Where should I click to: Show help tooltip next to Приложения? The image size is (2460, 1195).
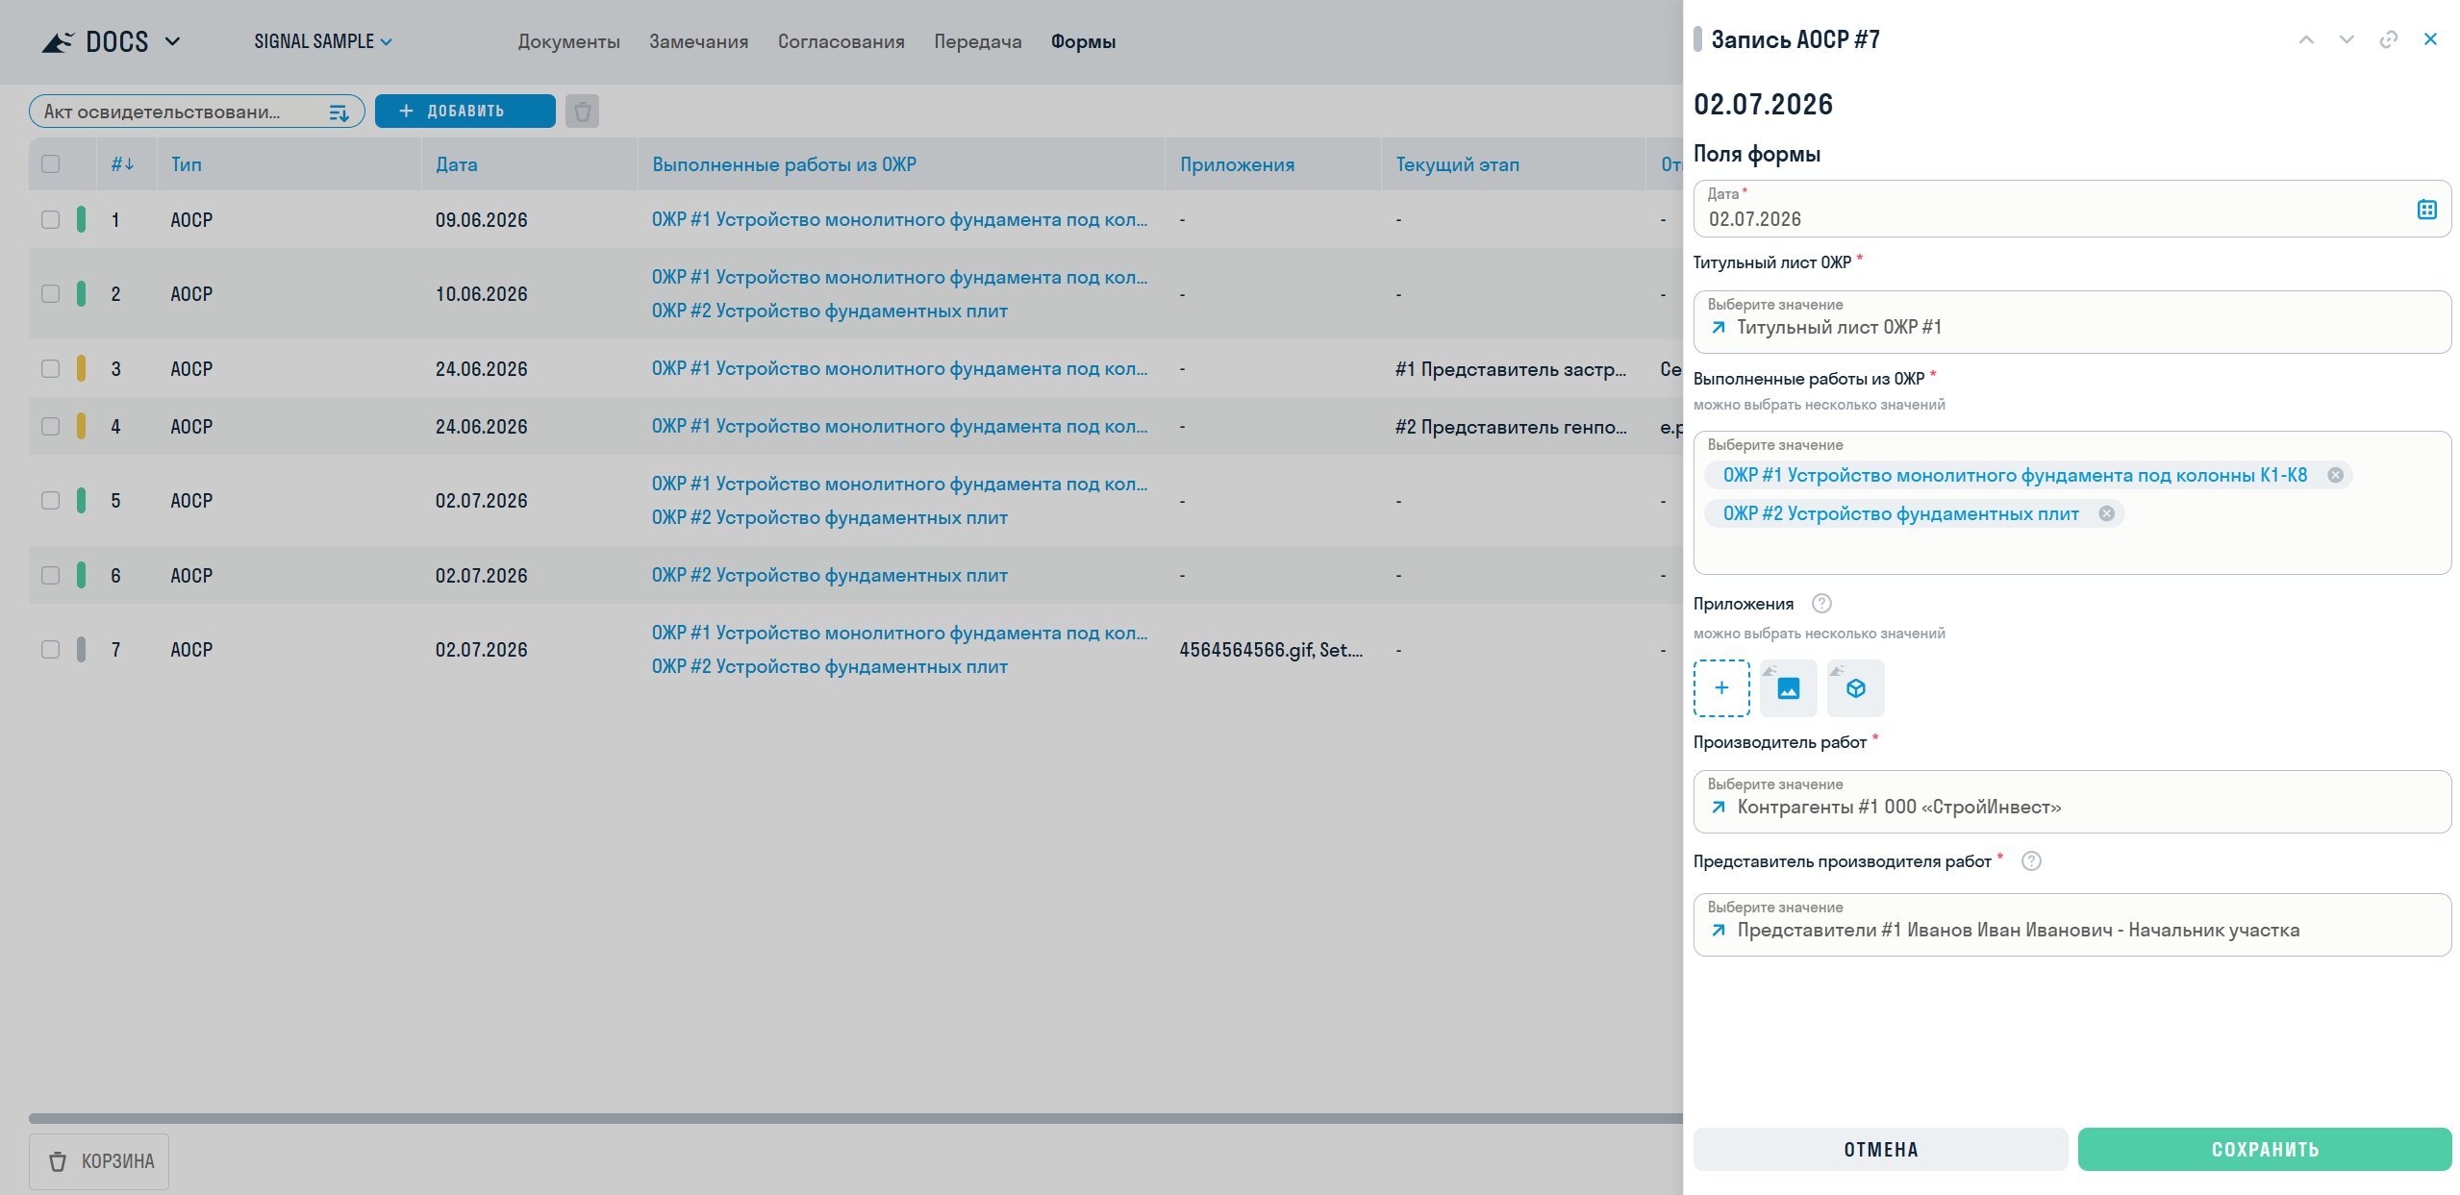[1821, 604]
